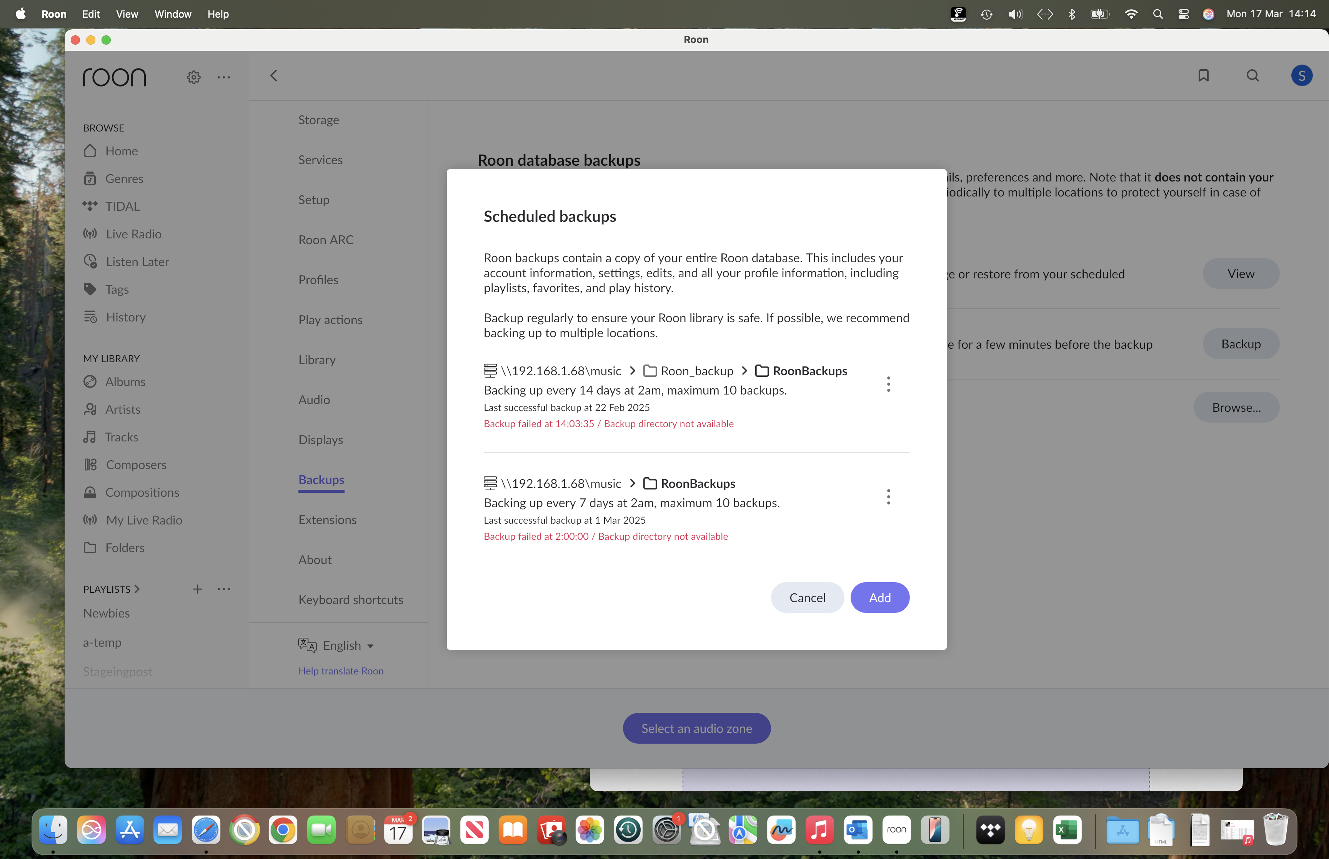Open Spotlight search in menu bar
Screen dimensions: 1329x859
(1158, 14)
